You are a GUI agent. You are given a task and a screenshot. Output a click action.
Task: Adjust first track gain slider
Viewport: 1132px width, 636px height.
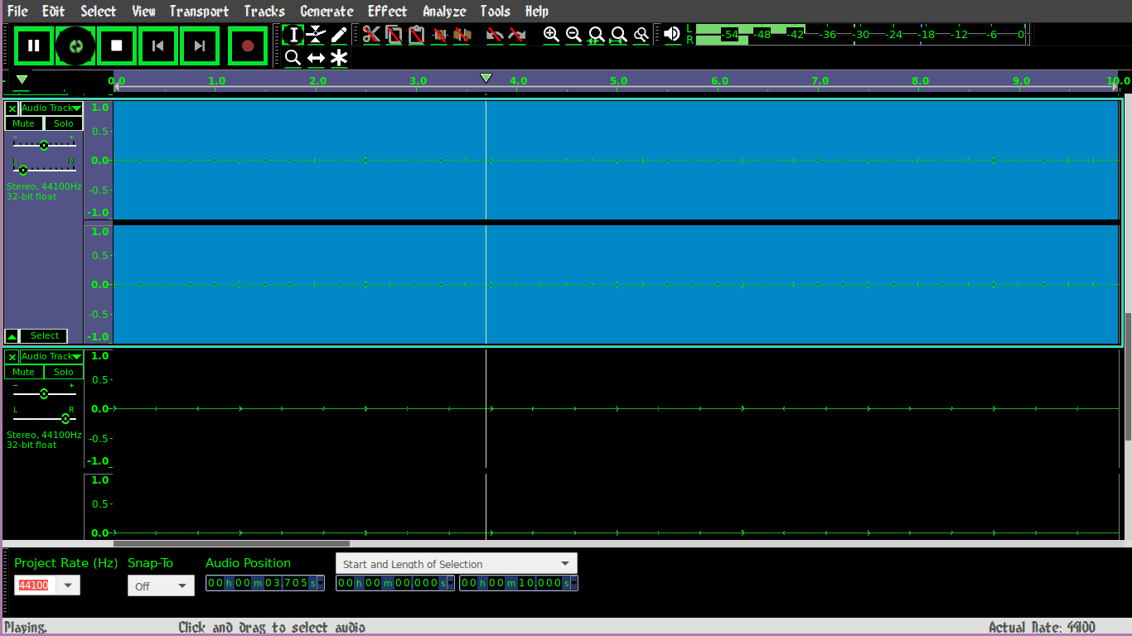[x=44, y=145]
